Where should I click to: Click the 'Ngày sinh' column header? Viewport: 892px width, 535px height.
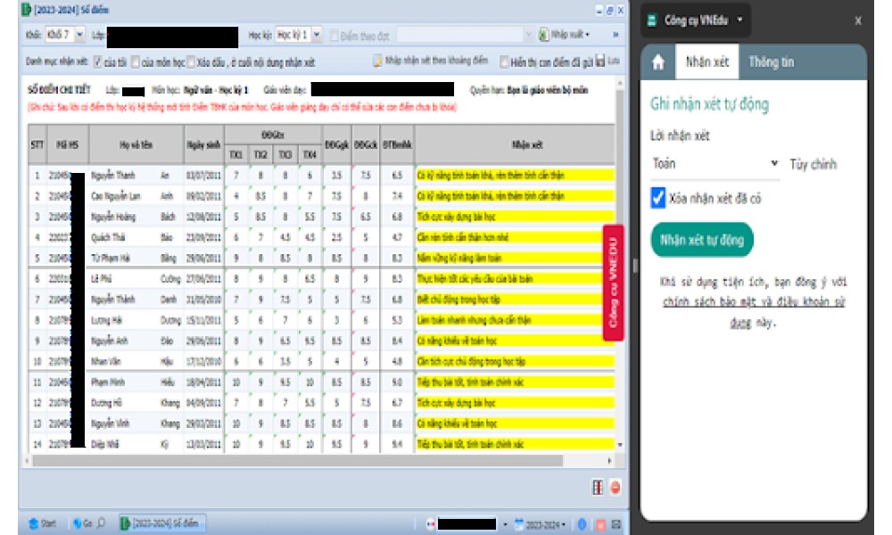203,145
